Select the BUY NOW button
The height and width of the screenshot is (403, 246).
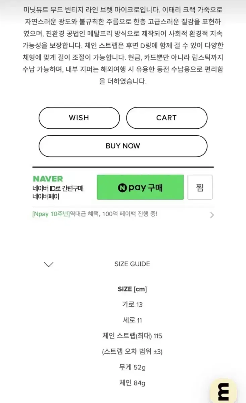point(123,146)
